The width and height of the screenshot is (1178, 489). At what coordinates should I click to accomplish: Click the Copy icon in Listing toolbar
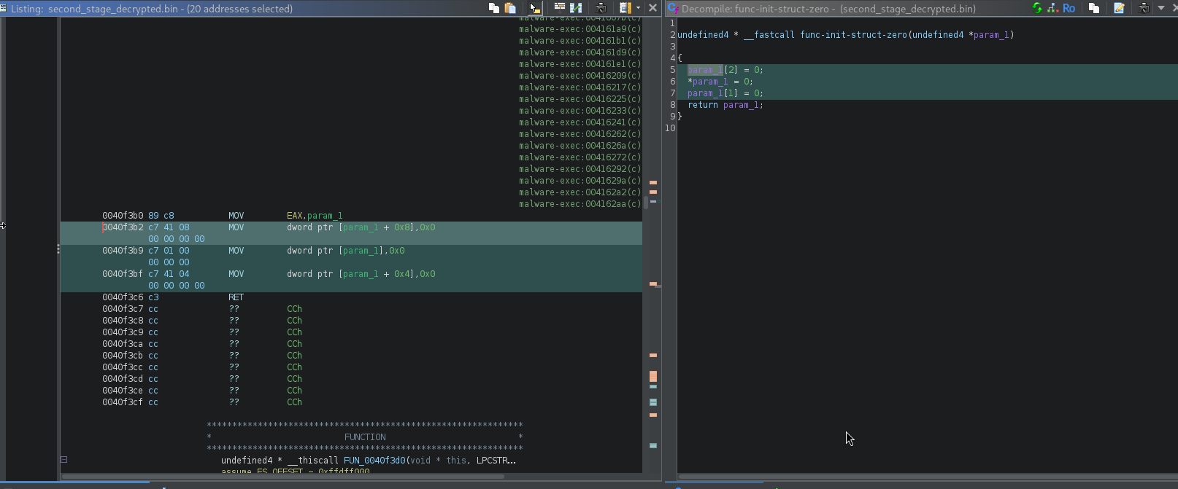pyautogui.click(x=494, y=8)
